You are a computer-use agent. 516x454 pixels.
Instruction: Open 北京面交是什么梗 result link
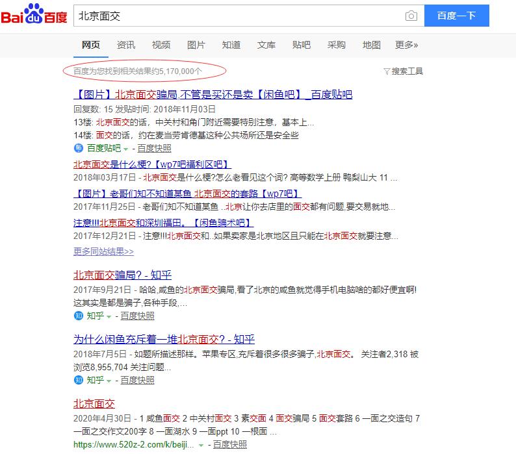pyautogui.click(x=152, y=164)
